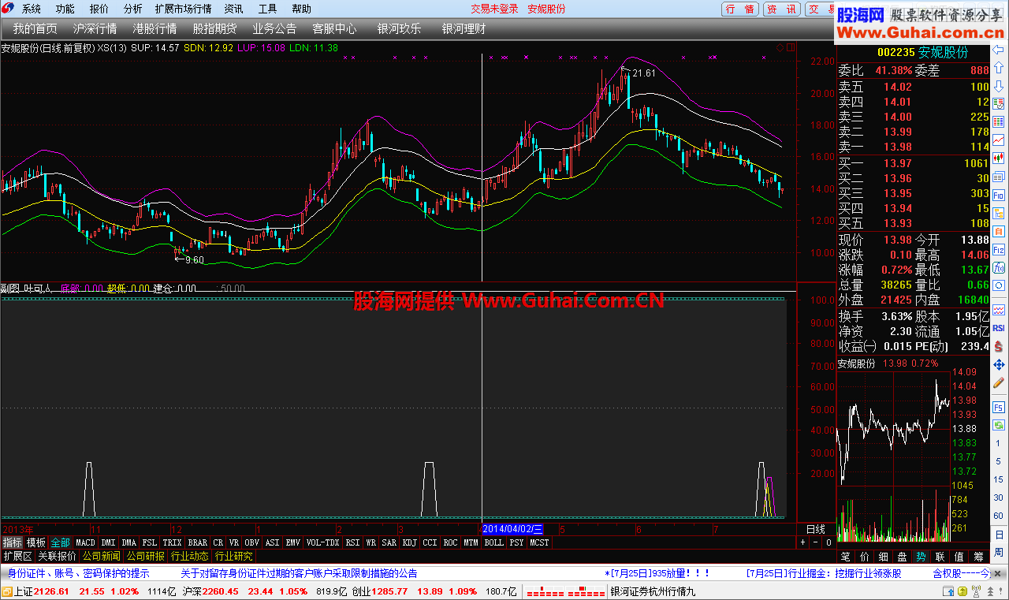Select the TRIX indicator tab
The width and height of the screenshot is (1009, 600).
coord(172,542)
